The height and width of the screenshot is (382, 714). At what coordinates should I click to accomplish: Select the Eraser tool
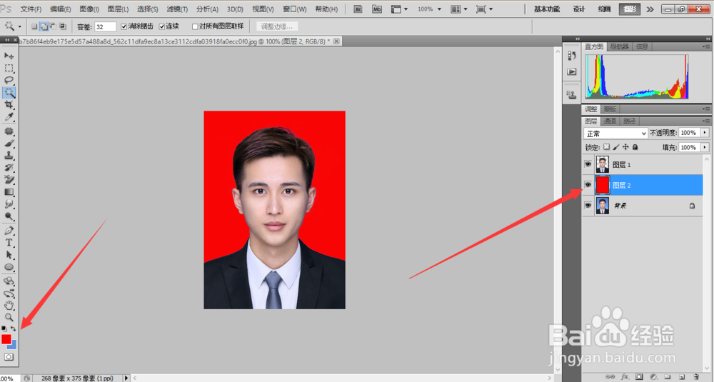9,180
